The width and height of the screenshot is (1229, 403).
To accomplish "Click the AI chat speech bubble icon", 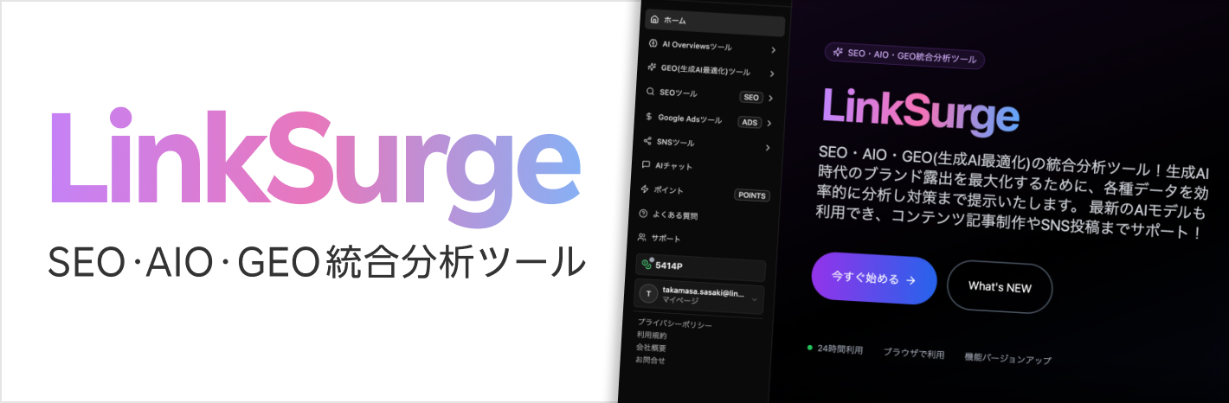I will [x=647, y=164].
